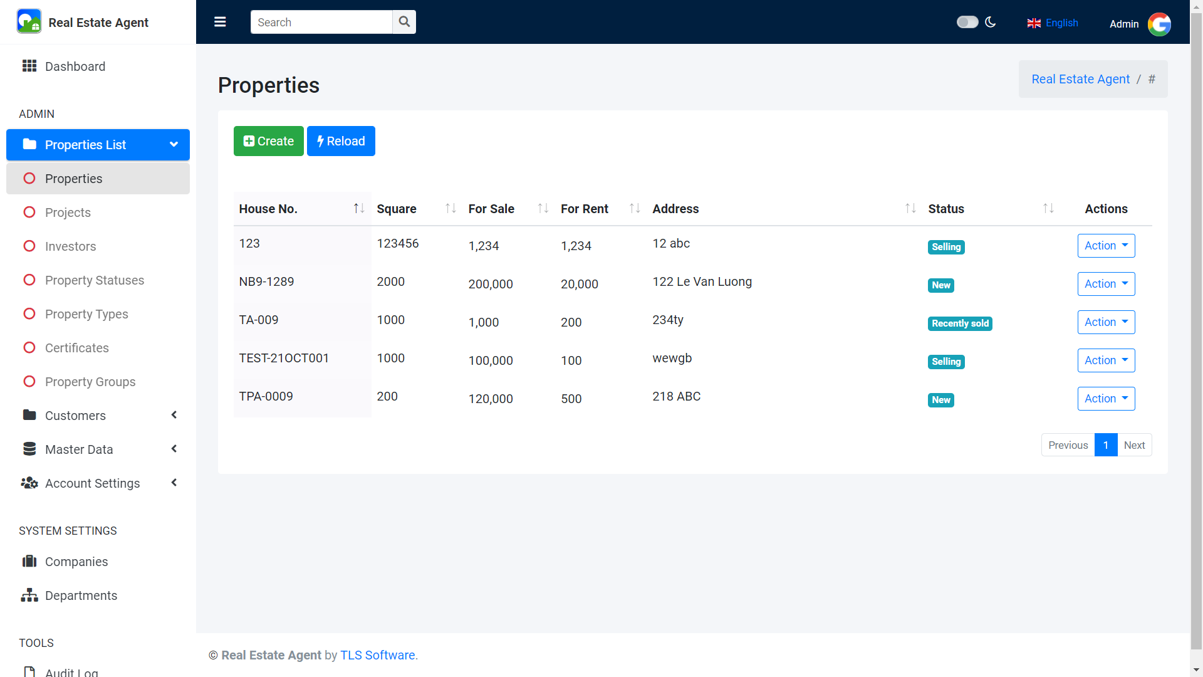The height and width of the screenshot is (677, 1203).
Task: Click the vertical page scrollbar
Action: point(1196,313)
